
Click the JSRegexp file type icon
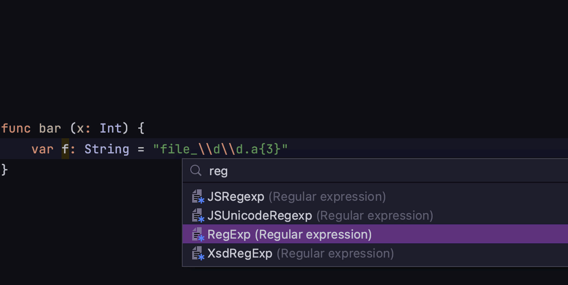[198, 196]
